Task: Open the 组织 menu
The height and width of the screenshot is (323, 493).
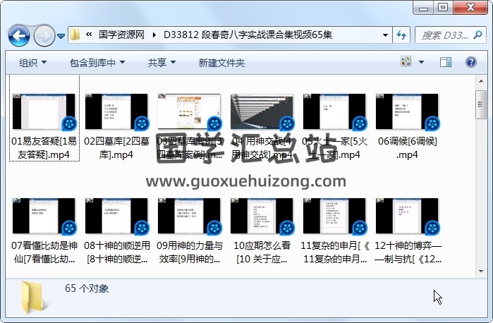Action: 32,63
